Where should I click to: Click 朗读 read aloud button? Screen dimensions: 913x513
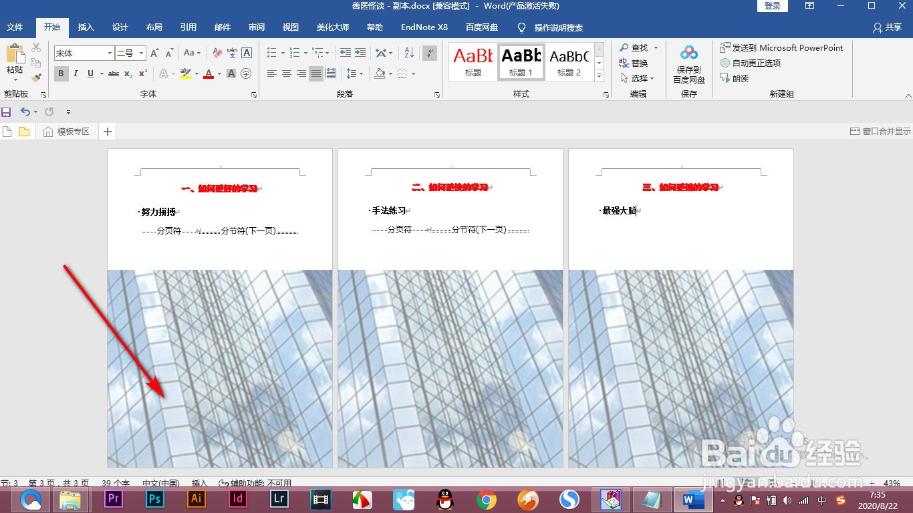735,78
